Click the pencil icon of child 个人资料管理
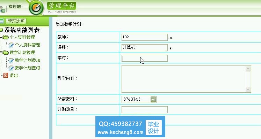Image resolution: width=261 pixels, height=139 pixels. (x=11, y=45)
